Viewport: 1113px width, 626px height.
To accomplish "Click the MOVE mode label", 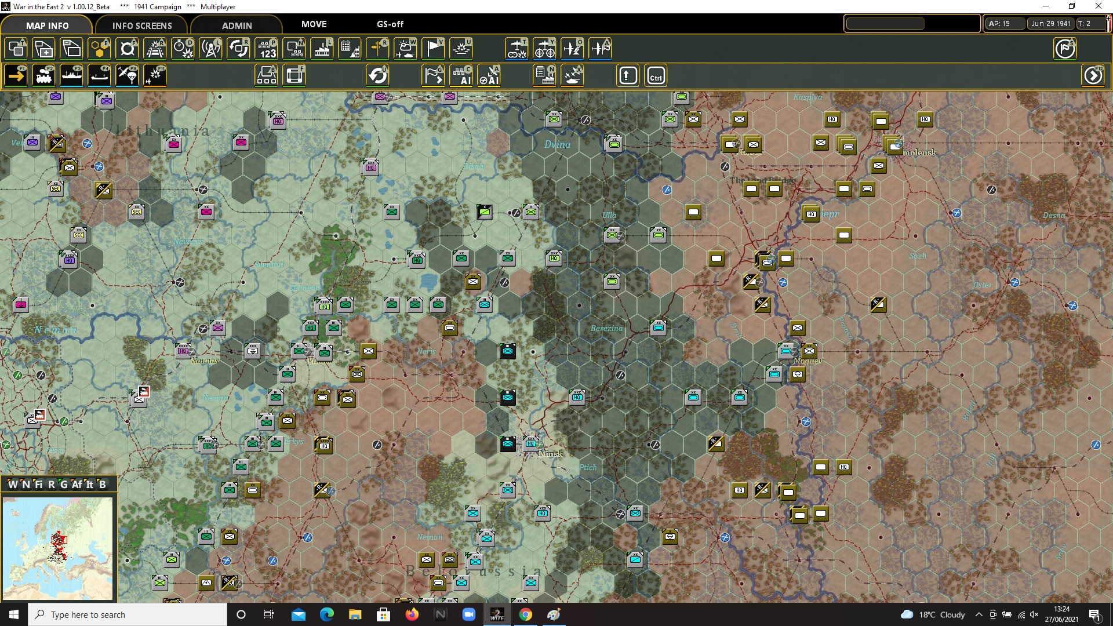I will coord(314,24).
